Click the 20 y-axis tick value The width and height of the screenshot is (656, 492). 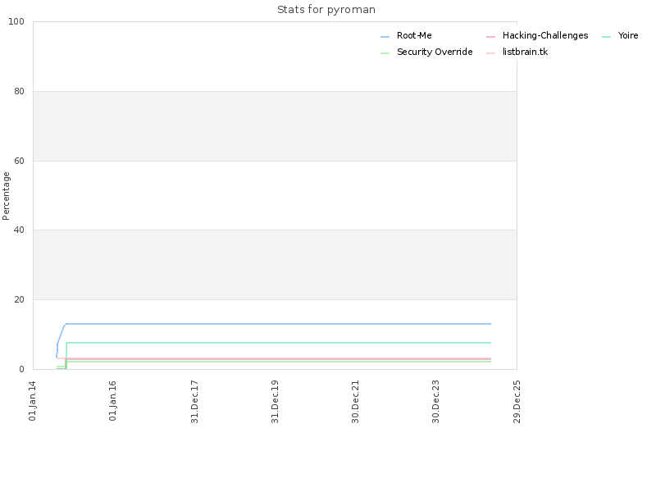19,299
